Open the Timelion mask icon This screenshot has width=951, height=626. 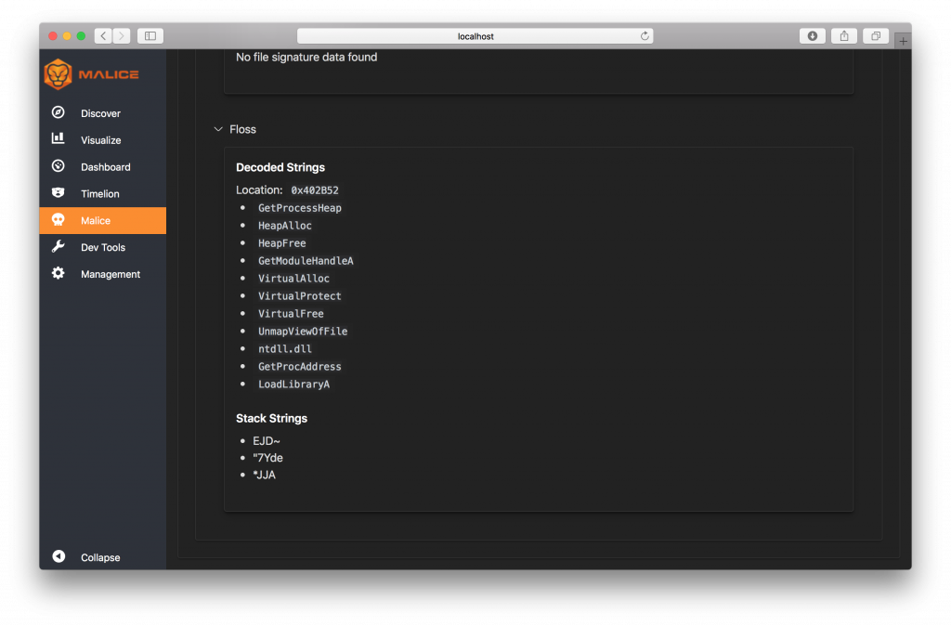click(x=59, y=193)
